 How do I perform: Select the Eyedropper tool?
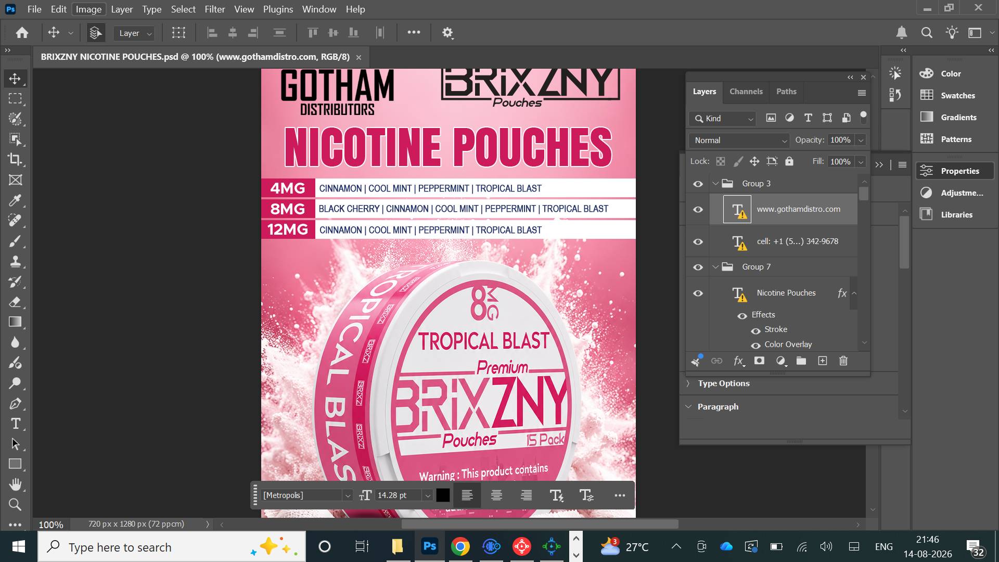(15, 200)
